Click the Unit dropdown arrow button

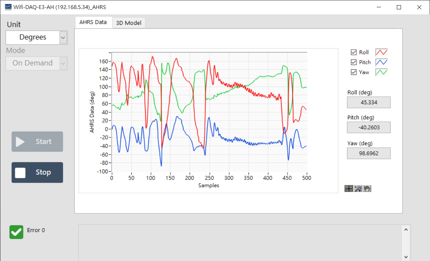click(x=63, y=37)
